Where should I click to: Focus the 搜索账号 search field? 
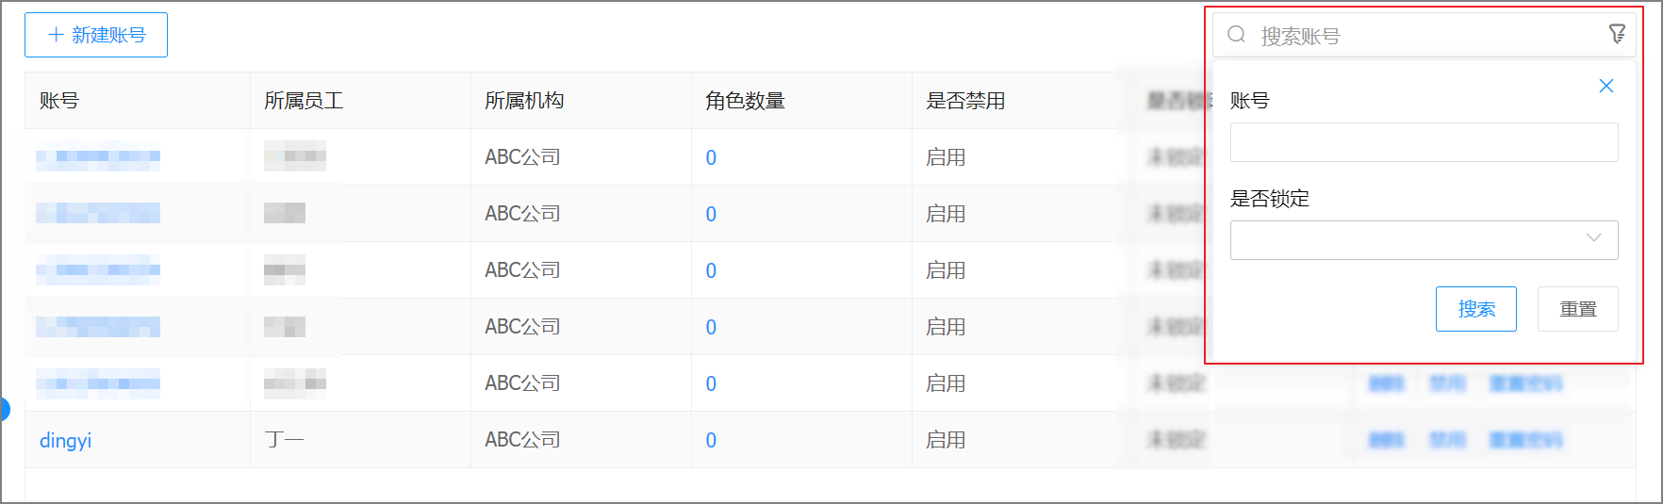click(1424, 35)
